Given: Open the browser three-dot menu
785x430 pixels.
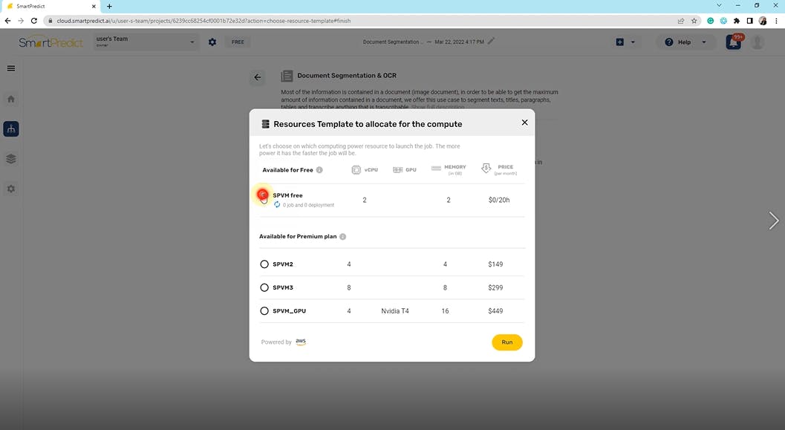Looking at the screenshot, I should (x=777, y=21).
